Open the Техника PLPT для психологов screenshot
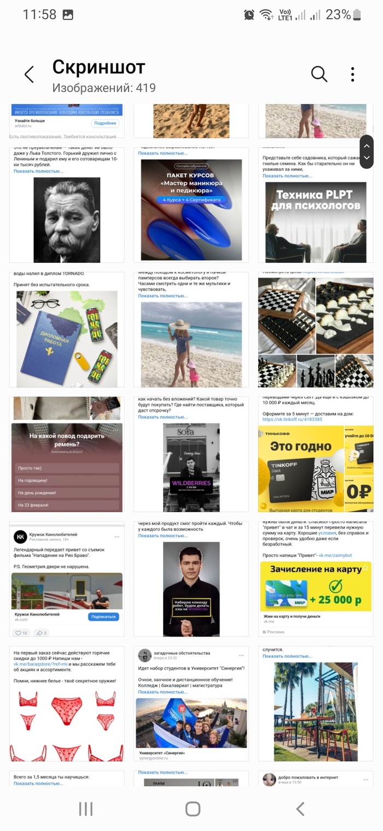Viewport: 383px width, 831px height. tap(316, 205)
